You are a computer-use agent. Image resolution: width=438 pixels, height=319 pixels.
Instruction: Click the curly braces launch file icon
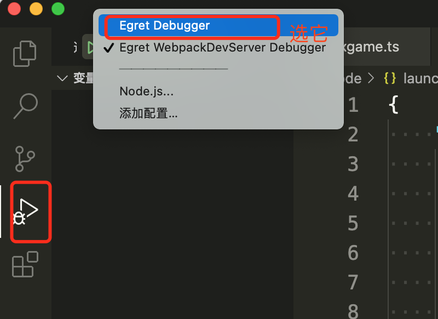point(390,78)
